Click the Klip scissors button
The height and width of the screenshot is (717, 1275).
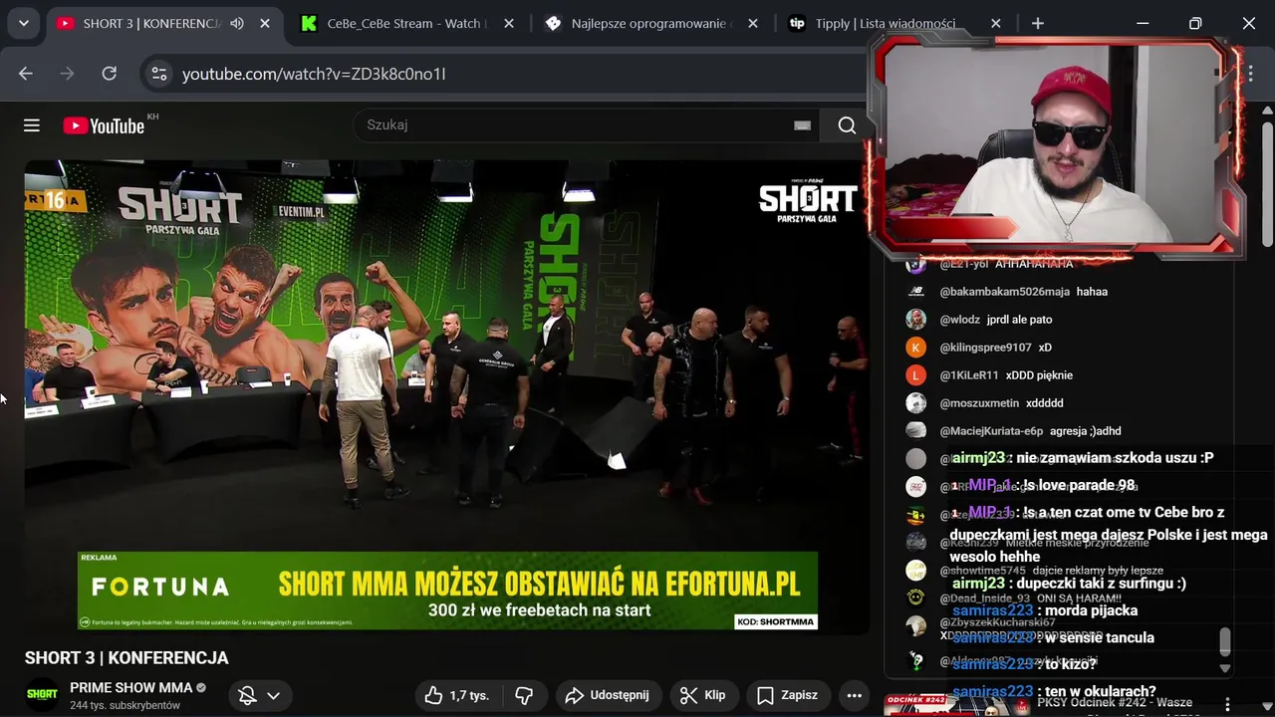[703, 695]
